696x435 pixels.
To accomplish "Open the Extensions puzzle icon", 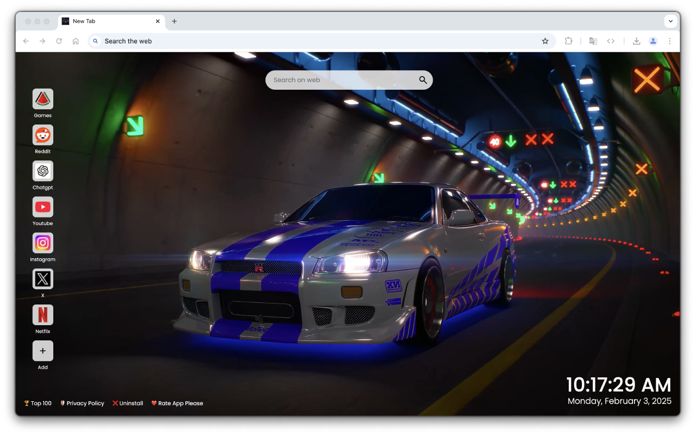I will click(568, 41).
